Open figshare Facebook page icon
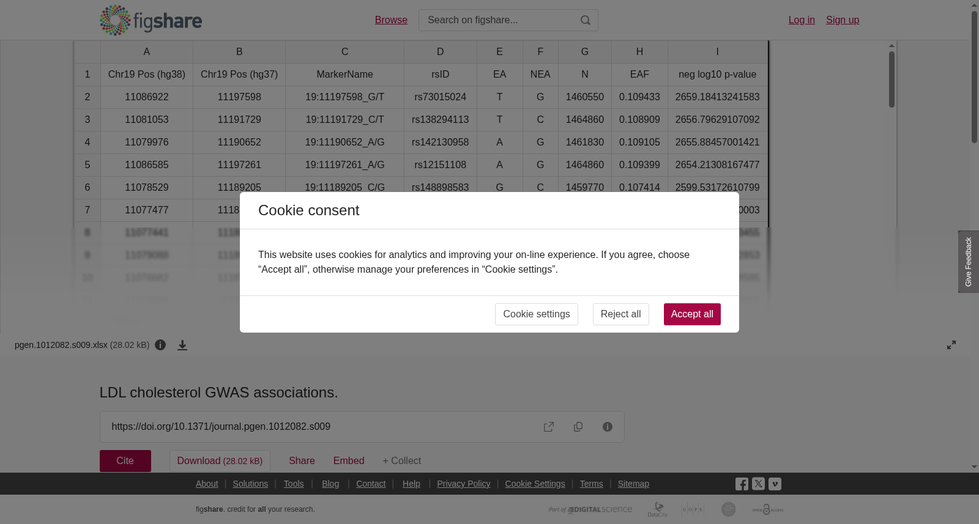Viewport: 979px width, 524px height. (742, 484)
